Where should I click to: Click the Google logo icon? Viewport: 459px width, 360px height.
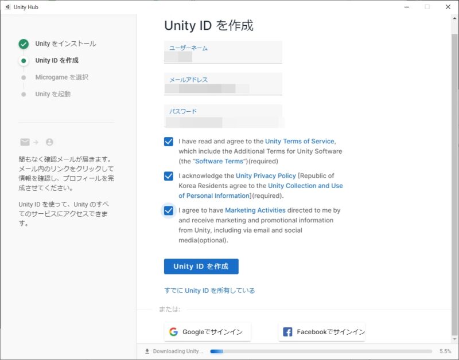(173, 332)
